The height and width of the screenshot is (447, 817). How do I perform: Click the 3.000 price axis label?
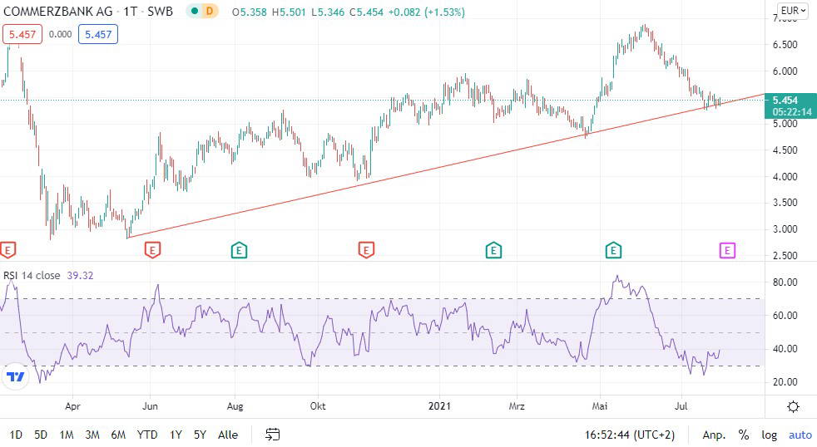tap(785, 229)
